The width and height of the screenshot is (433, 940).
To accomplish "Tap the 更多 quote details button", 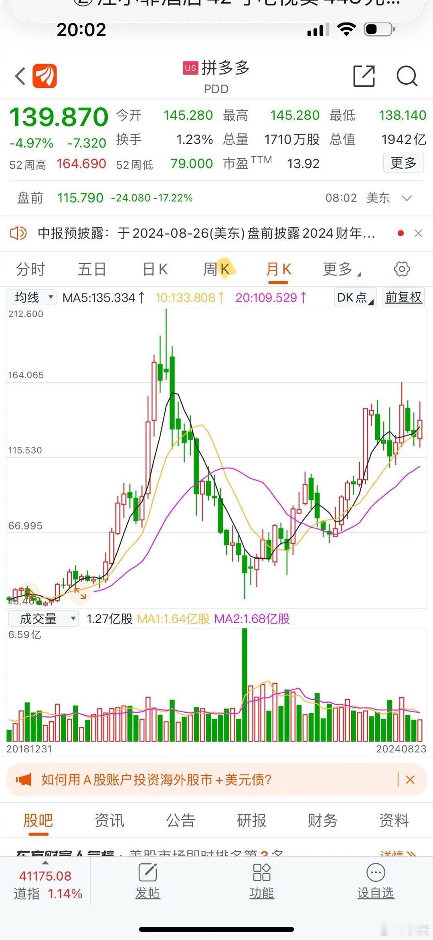I will tap(403, 163).
